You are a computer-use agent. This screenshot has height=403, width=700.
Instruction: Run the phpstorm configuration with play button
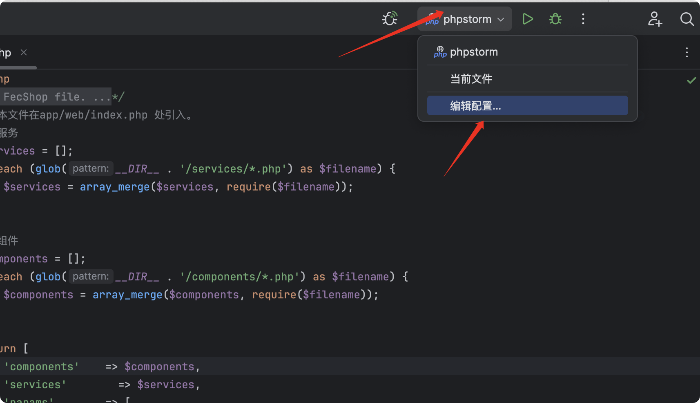(528, 19)
